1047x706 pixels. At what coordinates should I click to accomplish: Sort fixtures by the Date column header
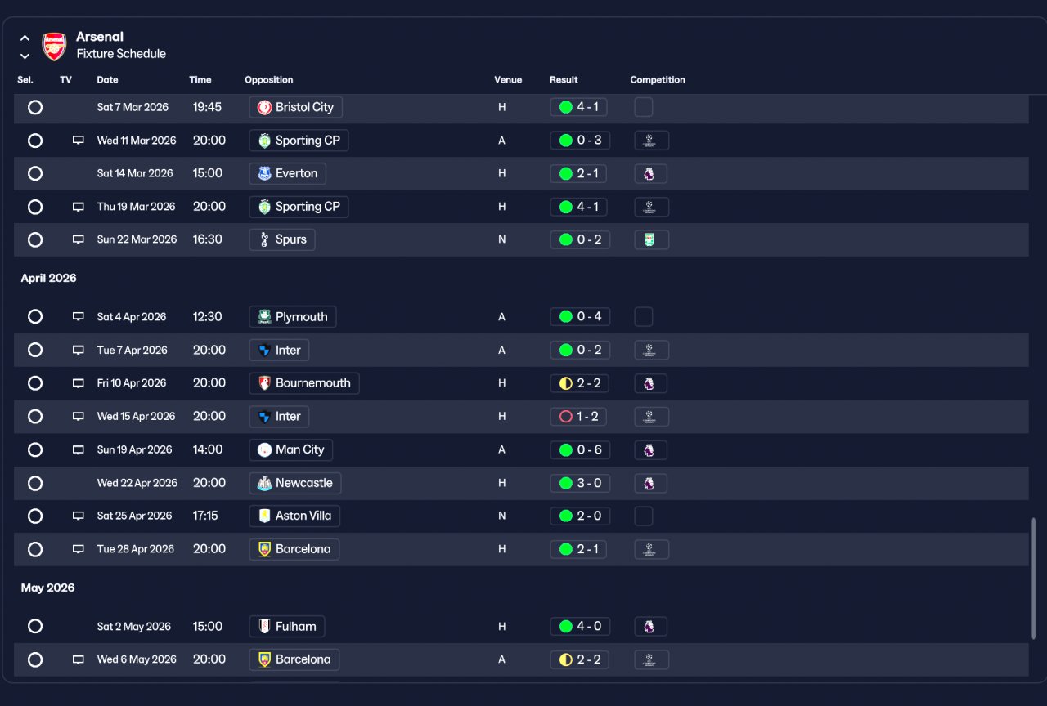coord(107,80)
